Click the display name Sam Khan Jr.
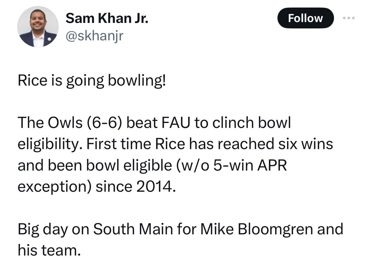 [x=107, y=19]
